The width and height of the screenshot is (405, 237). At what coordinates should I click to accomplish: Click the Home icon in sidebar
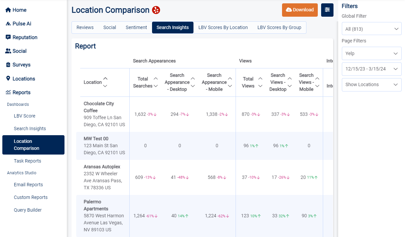click(8, 10)
